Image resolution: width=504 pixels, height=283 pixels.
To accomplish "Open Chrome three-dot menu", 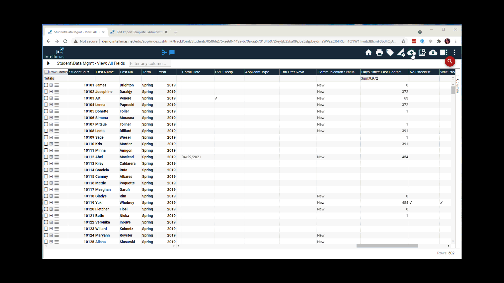I will click(x=456, y=41).
